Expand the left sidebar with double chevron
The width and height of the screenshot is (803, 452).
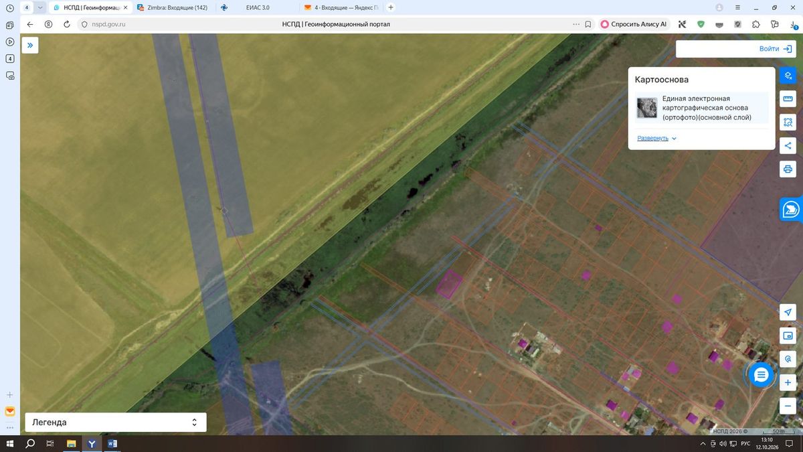pos(30,45)
